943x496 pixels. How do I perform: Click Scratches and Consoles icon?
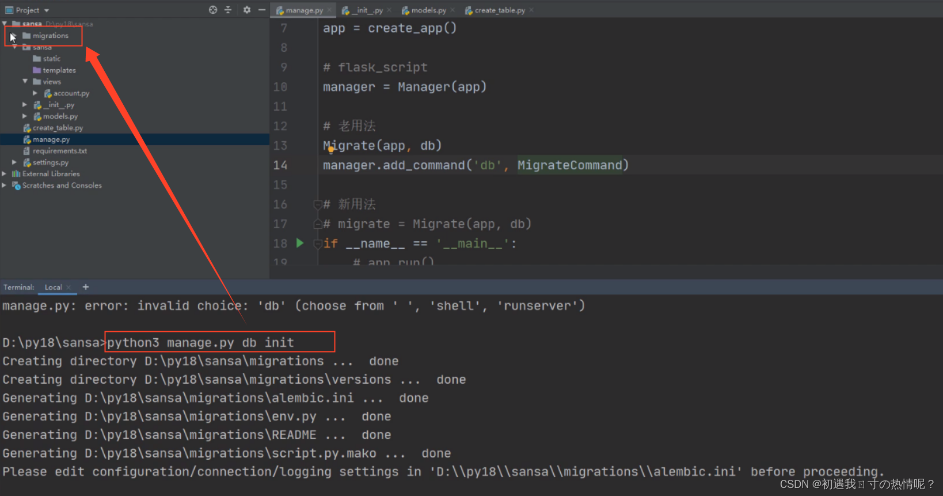[16, 185]
